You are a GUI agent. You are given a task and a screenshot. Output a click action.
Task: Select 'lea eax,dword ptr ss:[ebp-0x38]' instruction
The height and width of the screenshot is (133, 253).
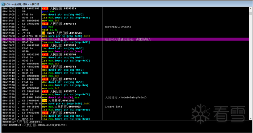(66, 18)
